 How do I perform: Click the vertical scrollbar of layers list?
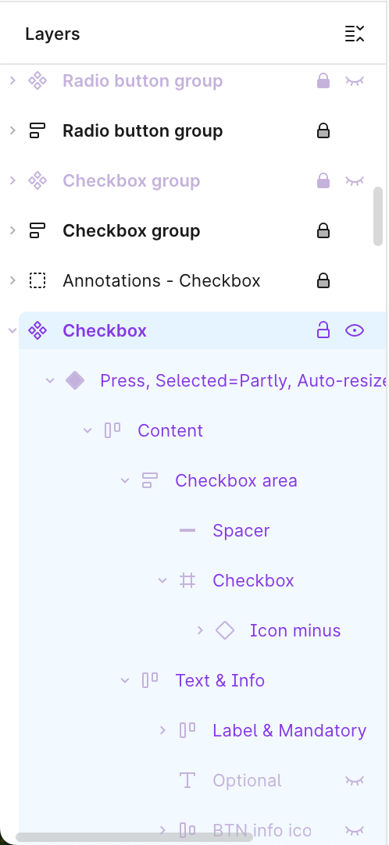point(378,216)
